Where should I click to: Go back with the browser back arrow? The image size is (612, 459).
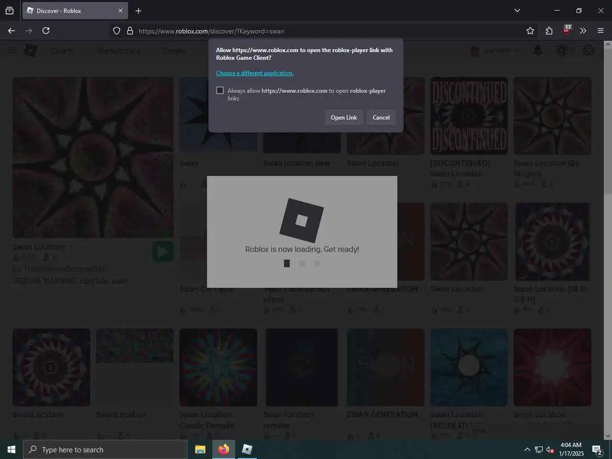click(x=11, y=31)
